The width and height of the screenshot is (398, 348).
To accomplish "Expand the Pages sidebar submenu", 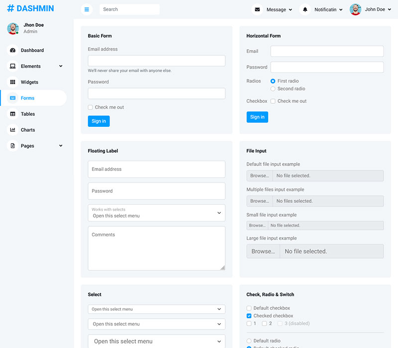I will [61, 146].
